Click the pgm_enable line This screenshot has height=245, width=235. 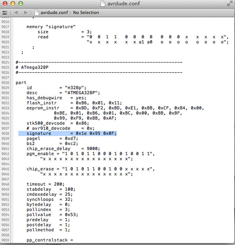pos(90,154)
